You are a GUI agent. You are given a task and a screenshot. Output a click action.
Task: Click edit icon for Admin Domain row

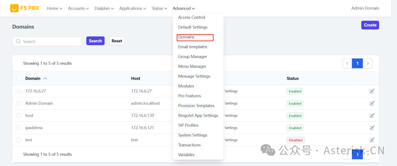click(x=372, y=103)
